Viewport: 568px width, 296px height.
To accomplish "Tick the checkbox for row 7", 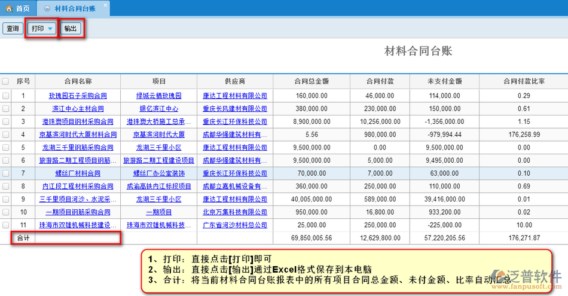I will (x=5, y=173).
